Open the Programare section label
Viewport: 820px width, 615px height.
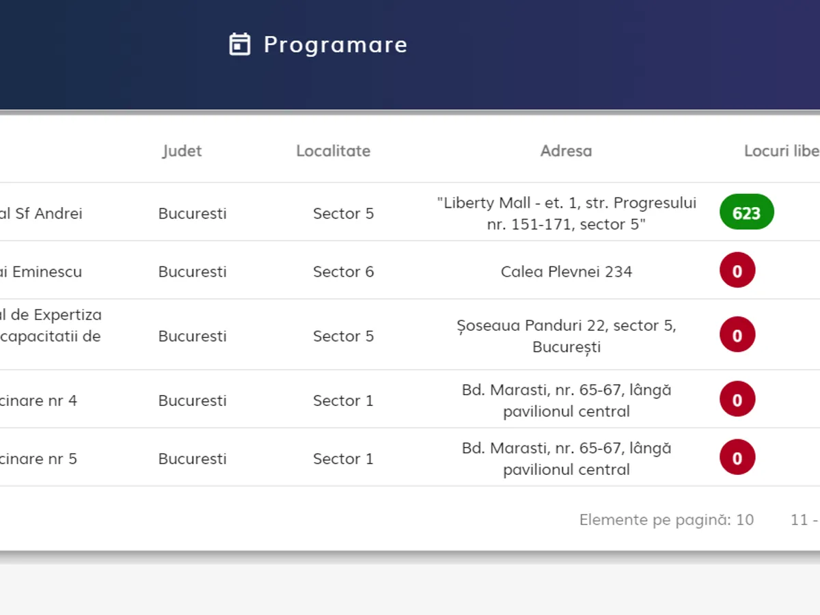tap(335, 45)
